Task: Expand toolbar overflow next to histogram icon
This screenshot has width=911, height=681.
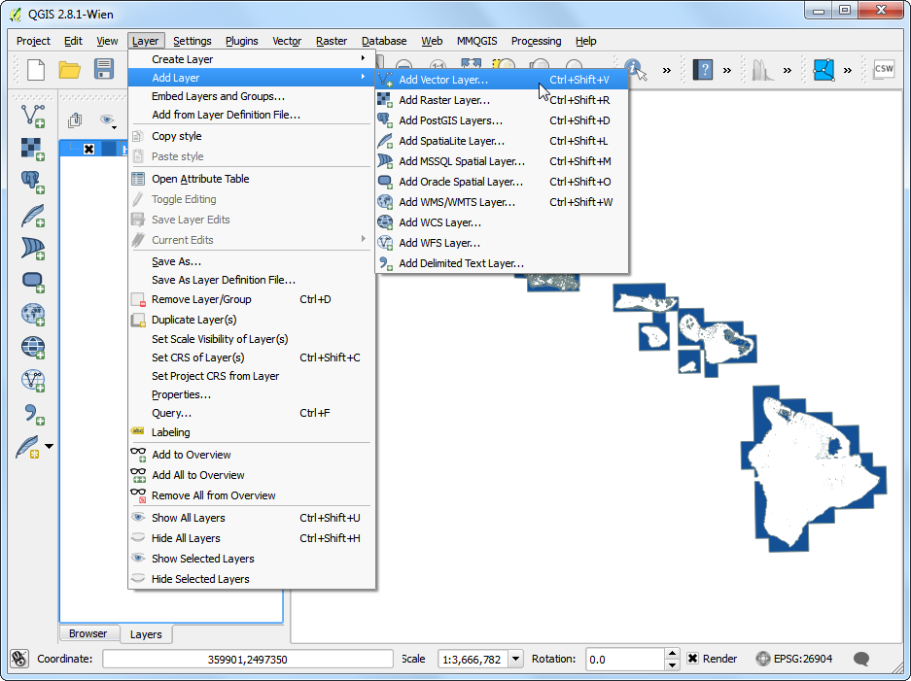Action: coord(787,70)
